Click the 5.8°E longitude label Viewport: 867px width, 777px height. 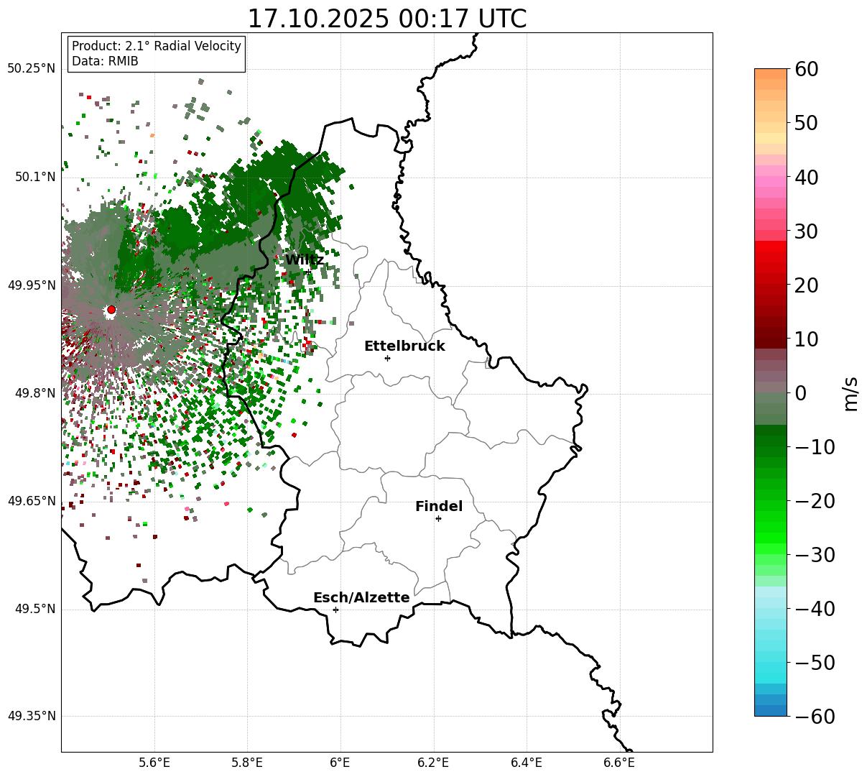click(248, 762)
